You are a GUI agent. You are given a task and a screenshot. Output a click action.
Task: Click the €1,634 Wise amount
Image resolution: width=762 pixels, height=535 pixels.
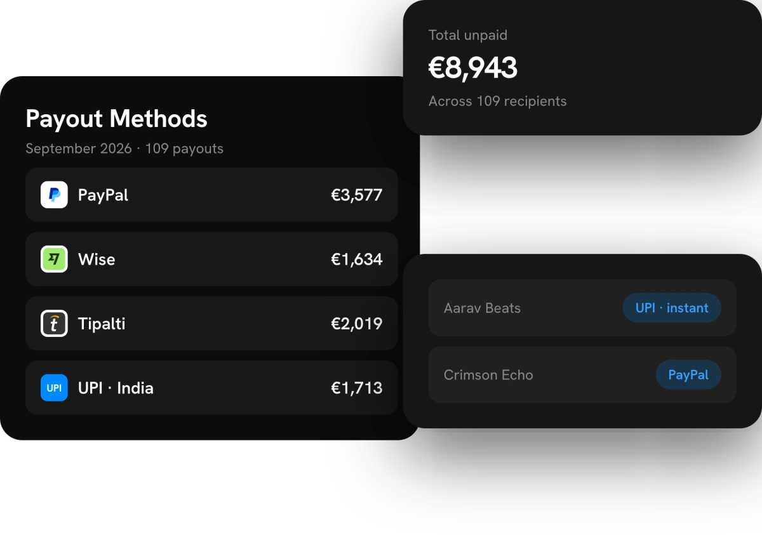coord(357,259)
